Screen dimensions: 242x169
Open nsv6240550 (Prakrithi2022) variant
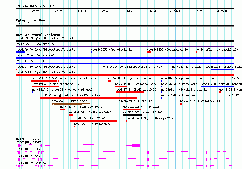(x=112, y=50)
